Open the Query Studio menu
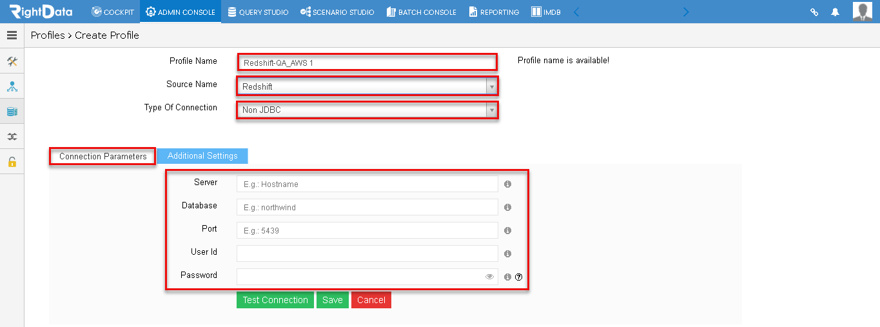Viewport: 880px width, 327px height. click(x=258, y=12)
